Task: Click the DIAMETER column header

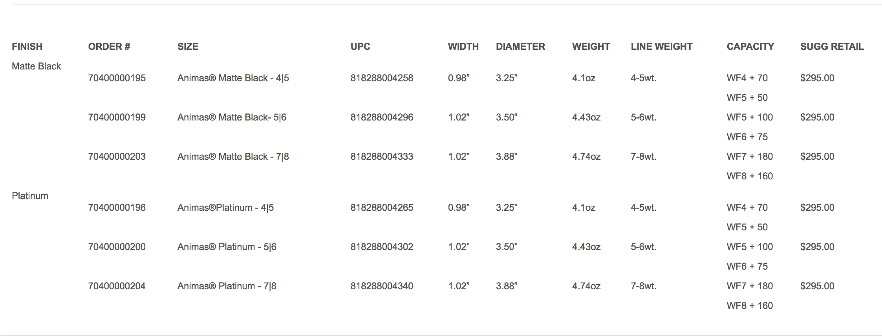Action: (520, 47)
